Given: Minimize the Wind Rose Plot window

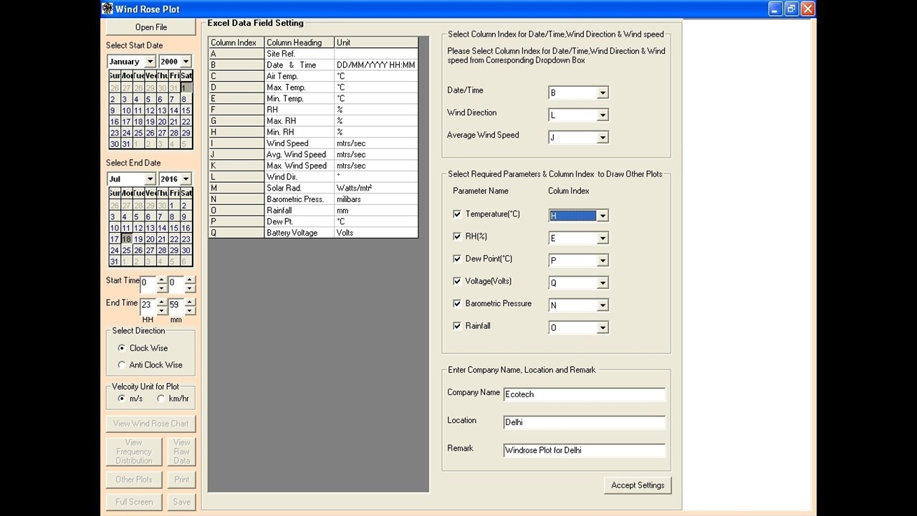Looking at the screenshot, I should 776,9.
